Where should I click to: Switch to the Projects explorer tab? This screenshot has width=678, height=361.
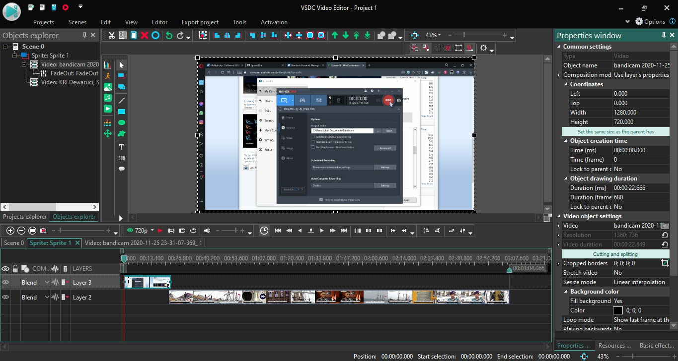(x=25, y=217)
